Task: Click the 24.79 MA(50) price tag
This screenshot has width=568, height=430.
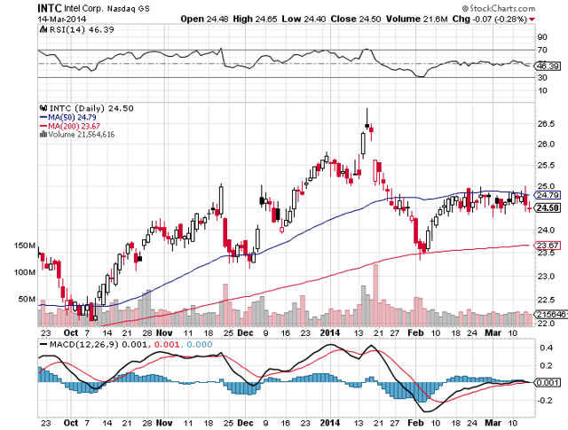Action: pos(548,195)
